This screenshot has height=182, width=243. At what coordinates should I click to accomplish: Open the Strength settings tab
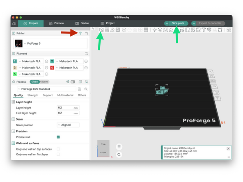pos(33,95)
